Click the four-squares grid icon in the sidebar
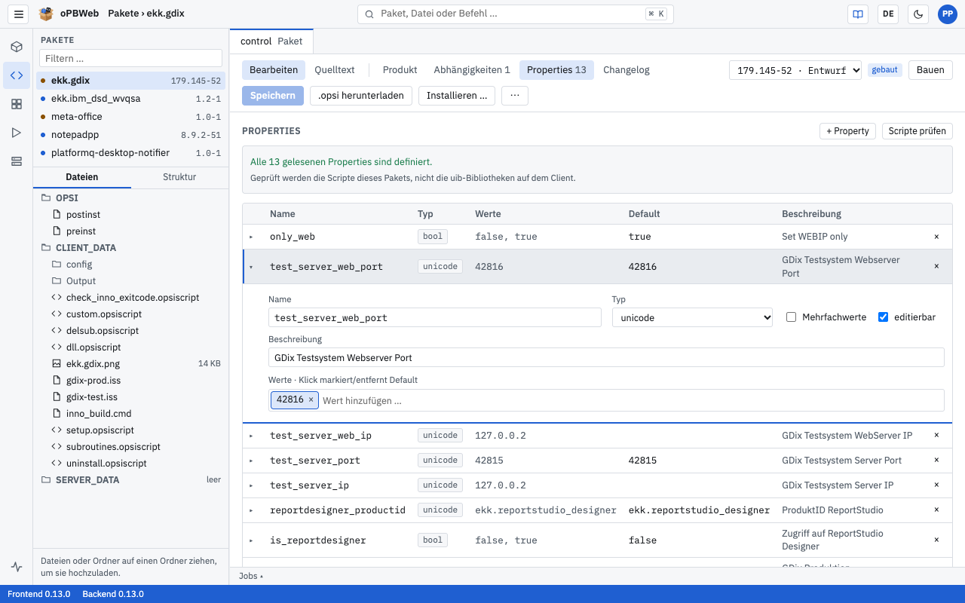The image size is (965, 603). (17, 104)
